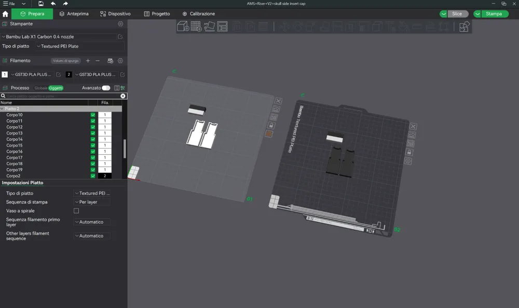Uncheck the Corpo13 printable checkbox
Screen dimensions: 519x308
tap(93, 133)
